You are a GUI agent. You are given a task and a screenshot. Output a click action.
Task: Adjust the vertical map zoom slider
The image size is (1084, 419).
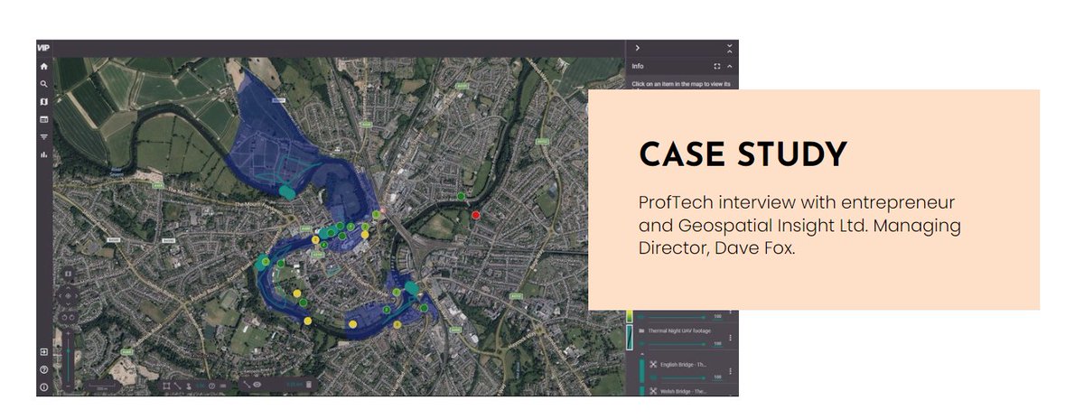(x=68, y=359)
